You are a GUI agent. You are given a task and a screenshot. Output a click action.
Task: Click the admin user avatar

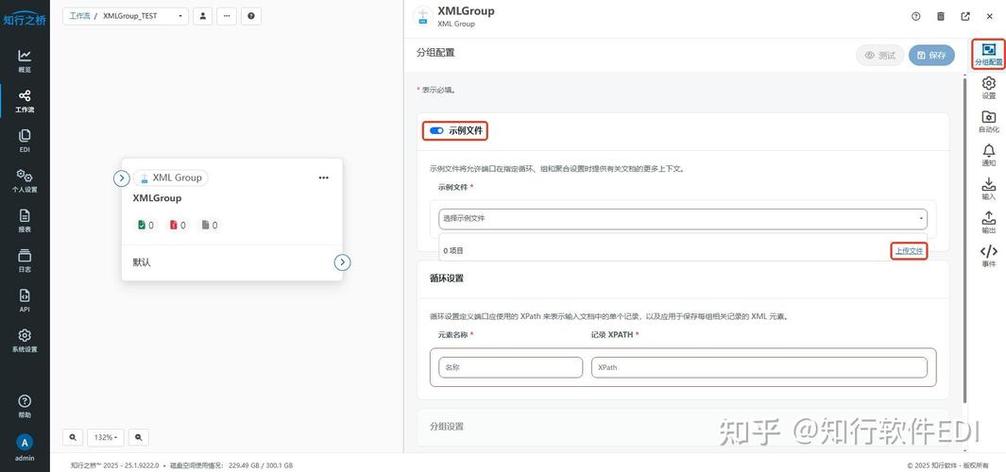point(25,442)
